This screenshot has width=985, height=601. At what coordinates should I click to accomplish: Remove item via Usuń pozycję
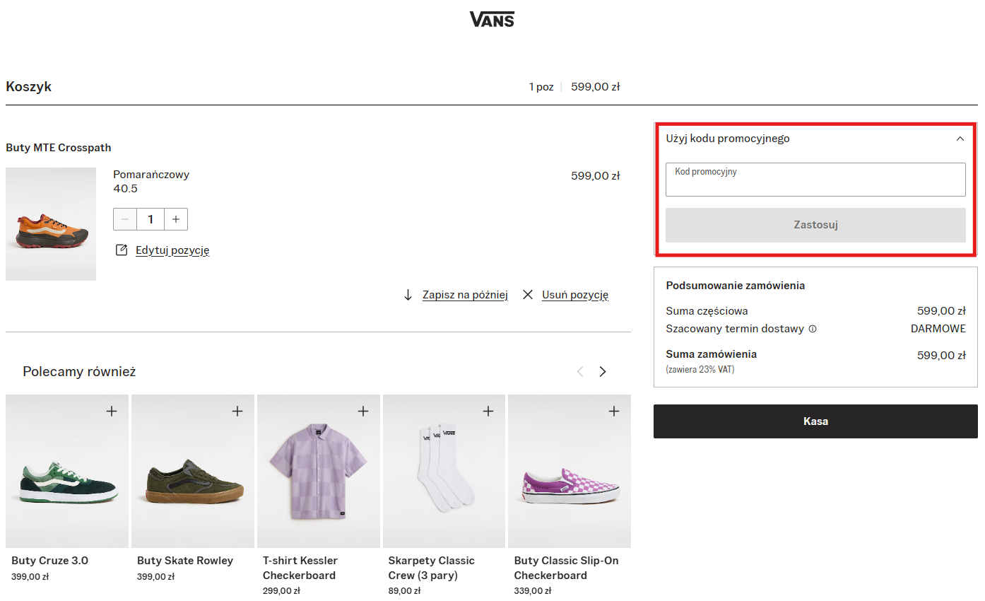coord(574,295)
